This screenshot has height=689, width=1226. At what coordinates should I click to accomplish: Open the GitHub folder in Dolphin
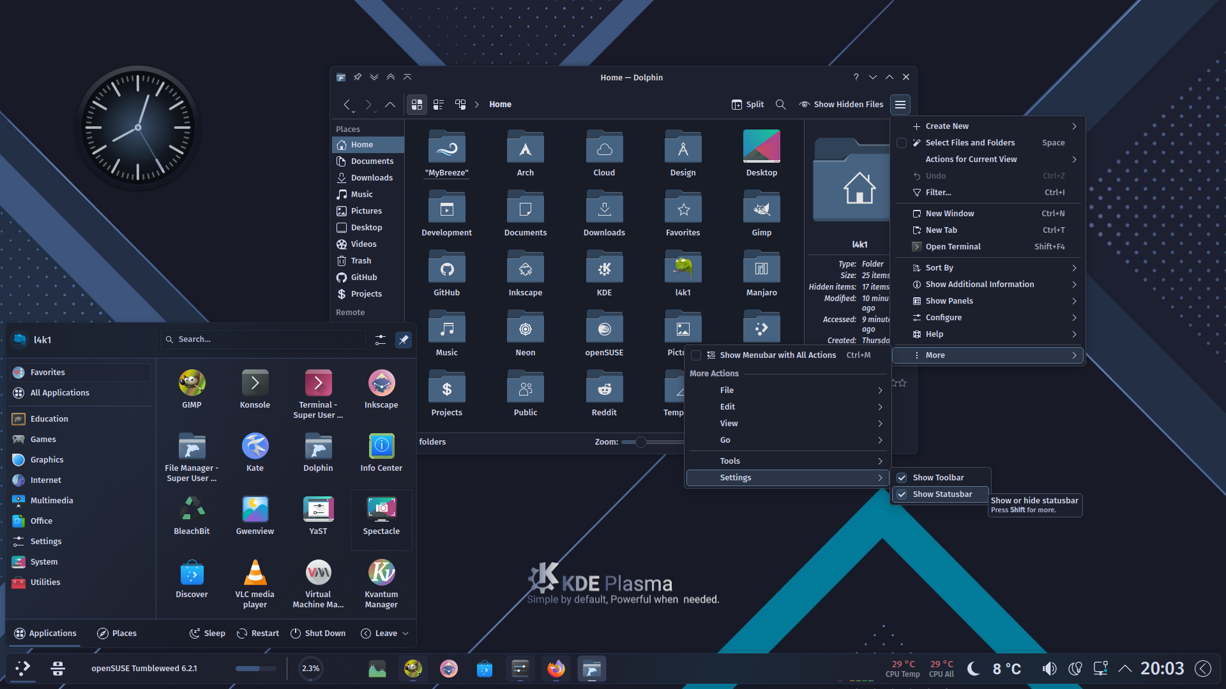coord(447,274)
